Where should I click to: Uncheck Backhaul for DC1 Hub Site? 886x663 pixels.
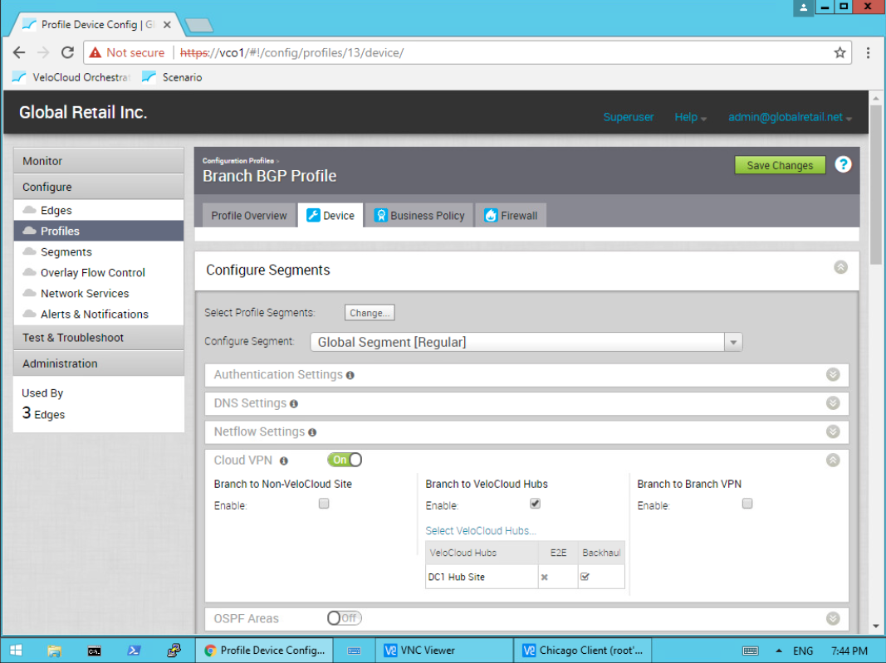[585, 577]
